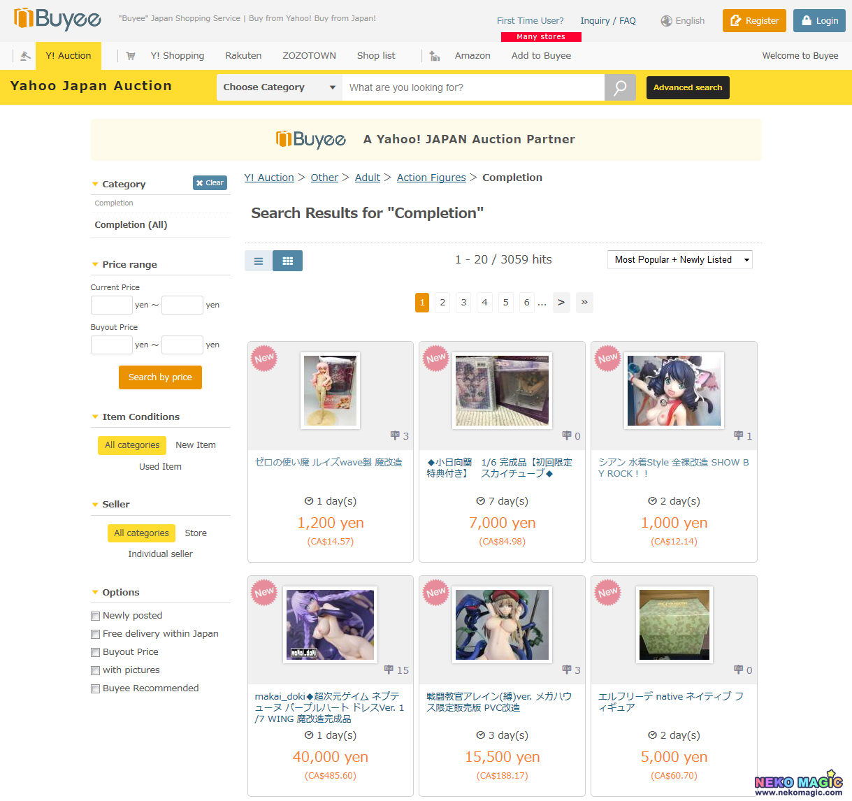Image resolution: width=852 pixels, height=801 pixels.
Task: Jump to the last results page
Action: point(584,303)
